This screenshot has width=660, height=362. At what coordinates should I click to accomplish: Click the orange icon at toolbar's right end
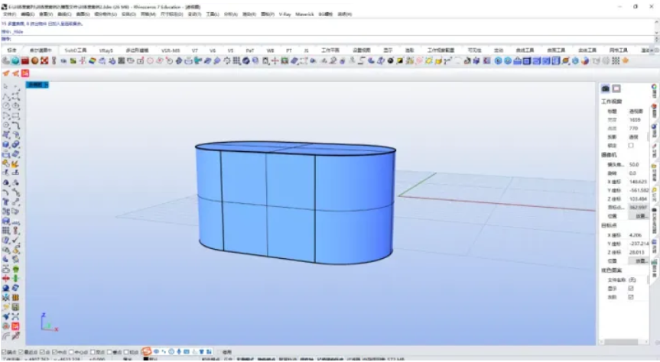(x=626, y=61)
